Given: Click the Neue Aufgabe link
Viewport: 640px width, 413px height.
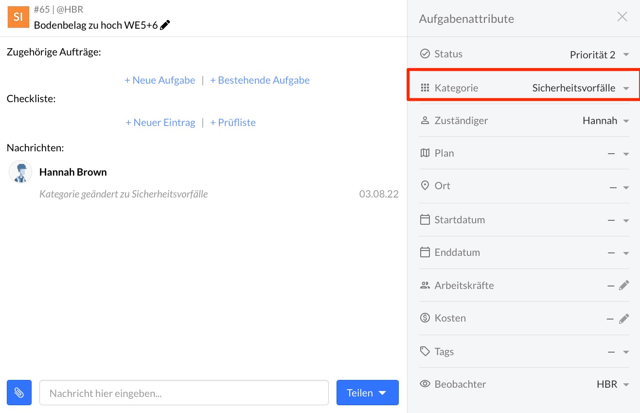Looking at the screenshot, I should [160, 80].
